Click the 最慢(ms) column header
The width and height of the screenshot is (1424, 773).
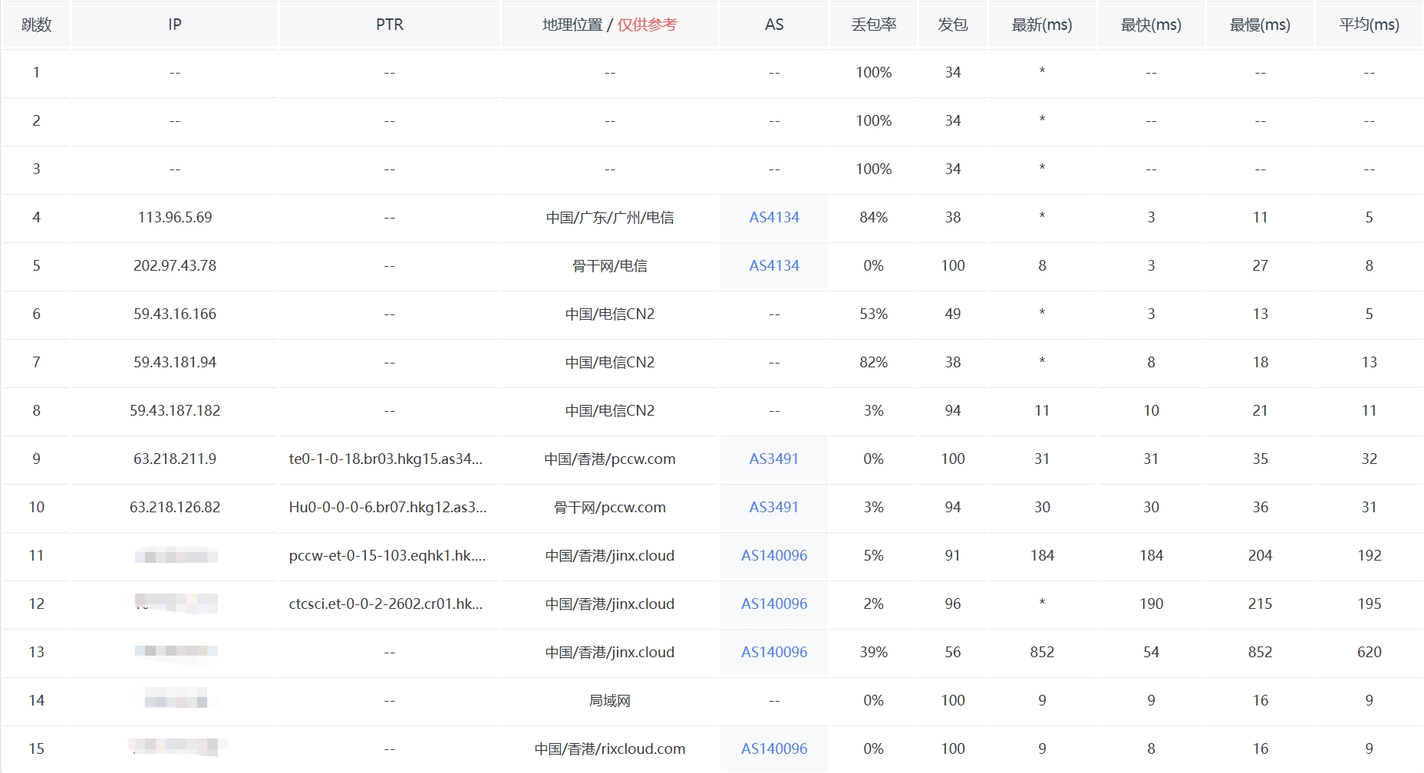pyautogui.click(x=1260, y=25)
